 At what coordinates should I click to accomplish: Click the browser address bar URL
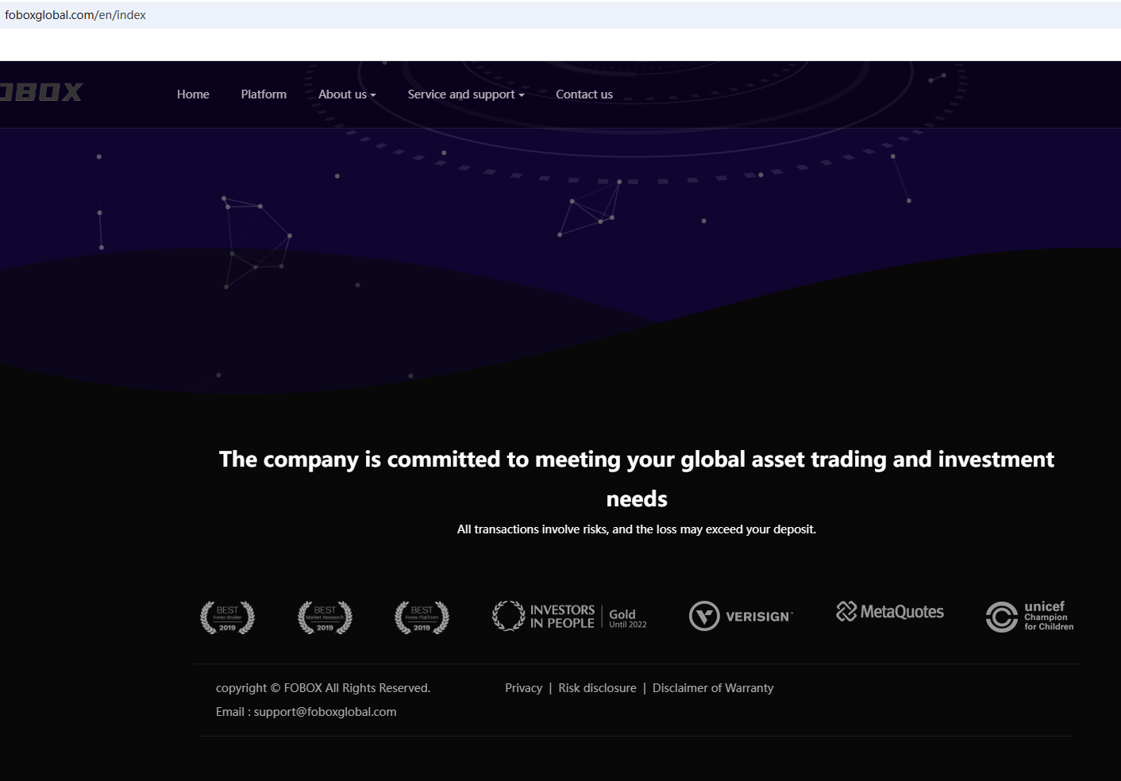pyautogui.click(x=75, y=15)
